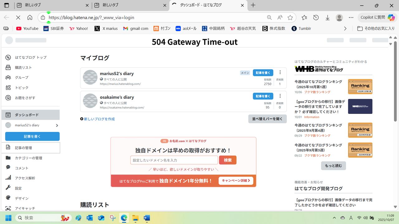Stop loading the page
This screenshot has width=399, height=224.
18,17
